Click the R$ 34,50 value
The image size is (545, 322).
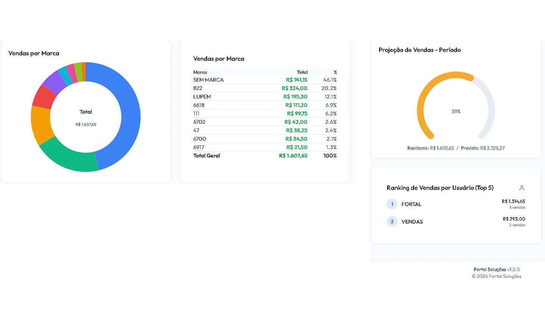(x=296, y=139)
